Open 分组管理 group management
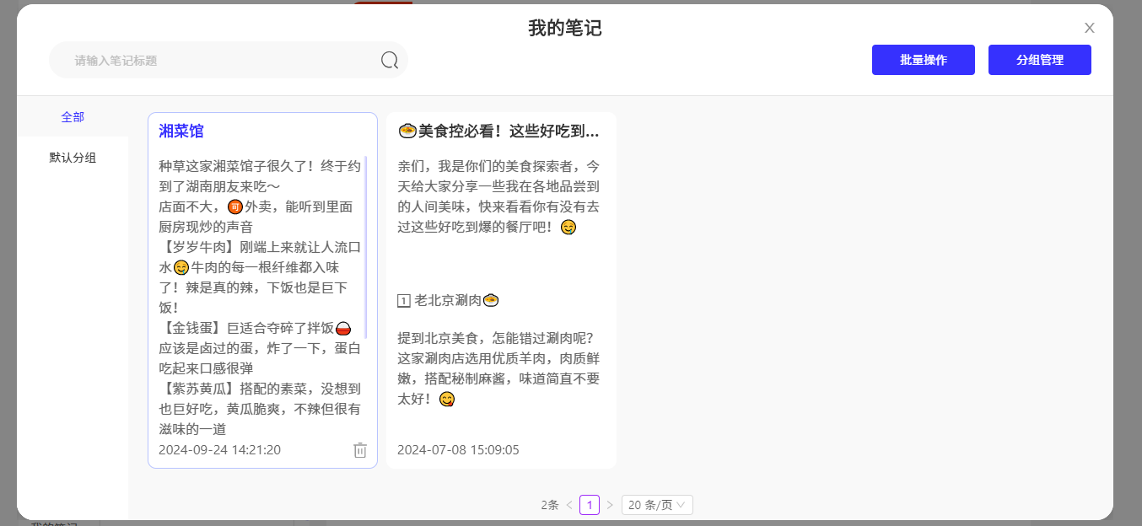The height and width of the screenshot is (526, 1142). tap(1039, 60)
